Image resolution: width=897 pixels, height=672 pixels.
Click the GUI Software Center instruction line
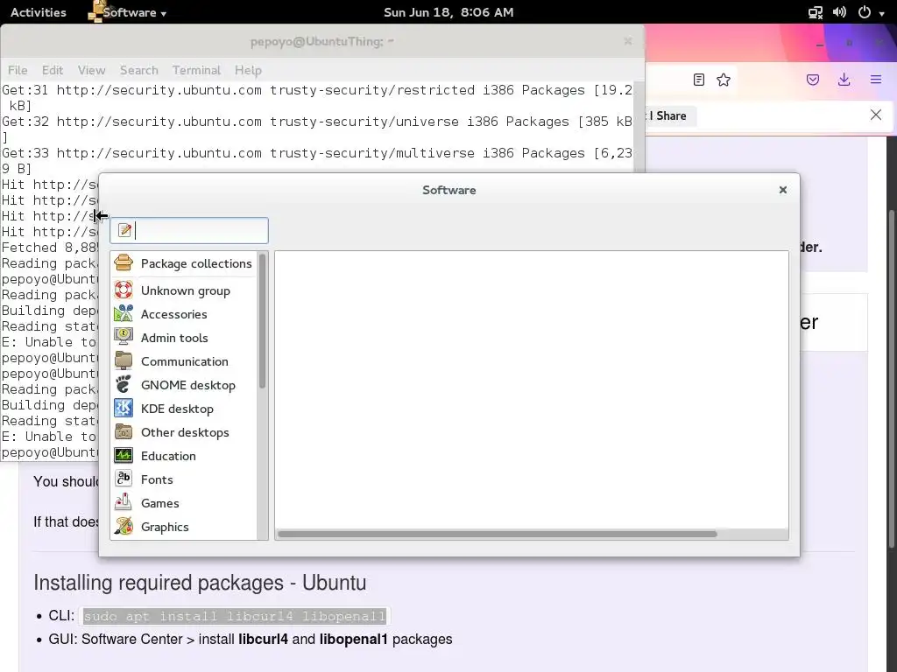[x=250, y=639]
